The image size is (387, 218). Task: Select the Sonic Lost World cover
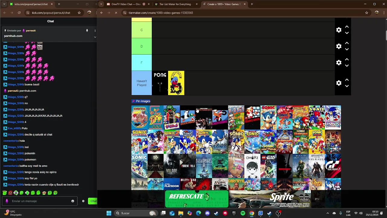tap(268, 142)
